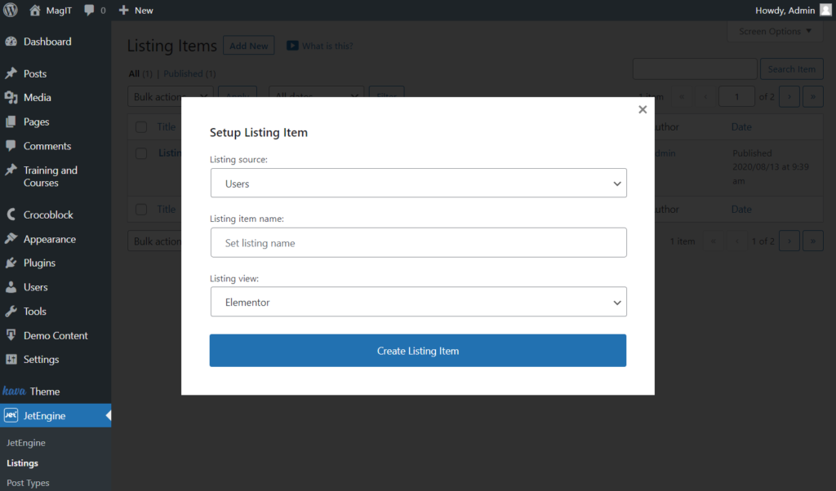Click the Tools wrench icon
This screenshot has width=836, height=491.
[x=11, y=312]
